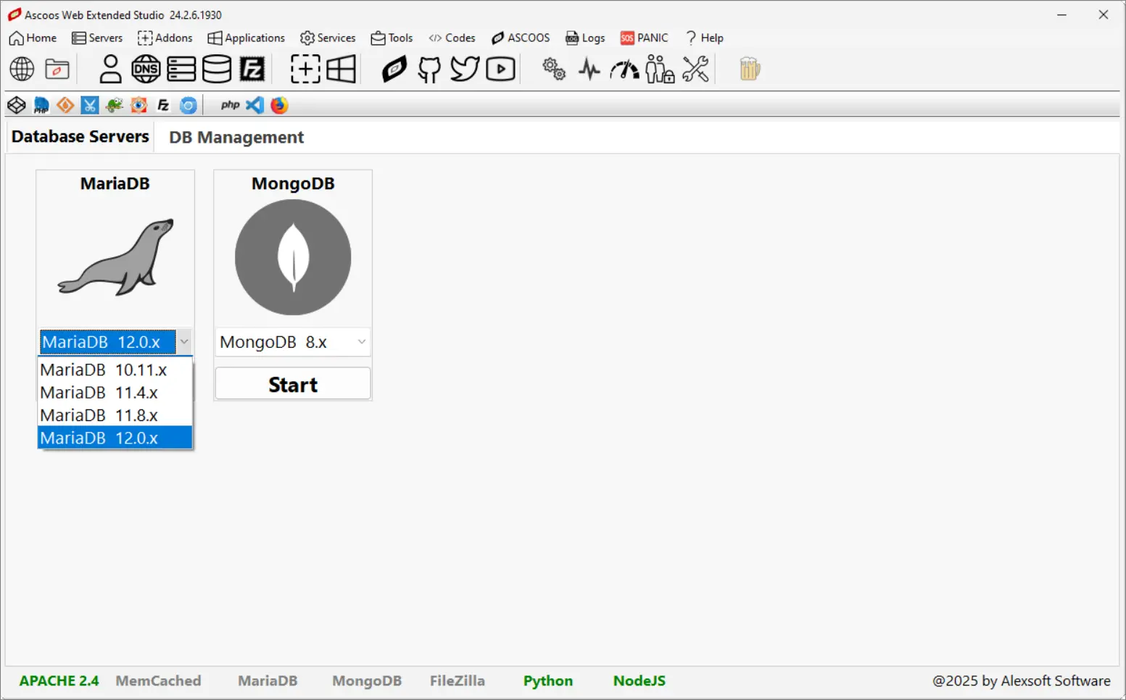
Task: Switch to the Database Servers tab
Action: point(80,137)
